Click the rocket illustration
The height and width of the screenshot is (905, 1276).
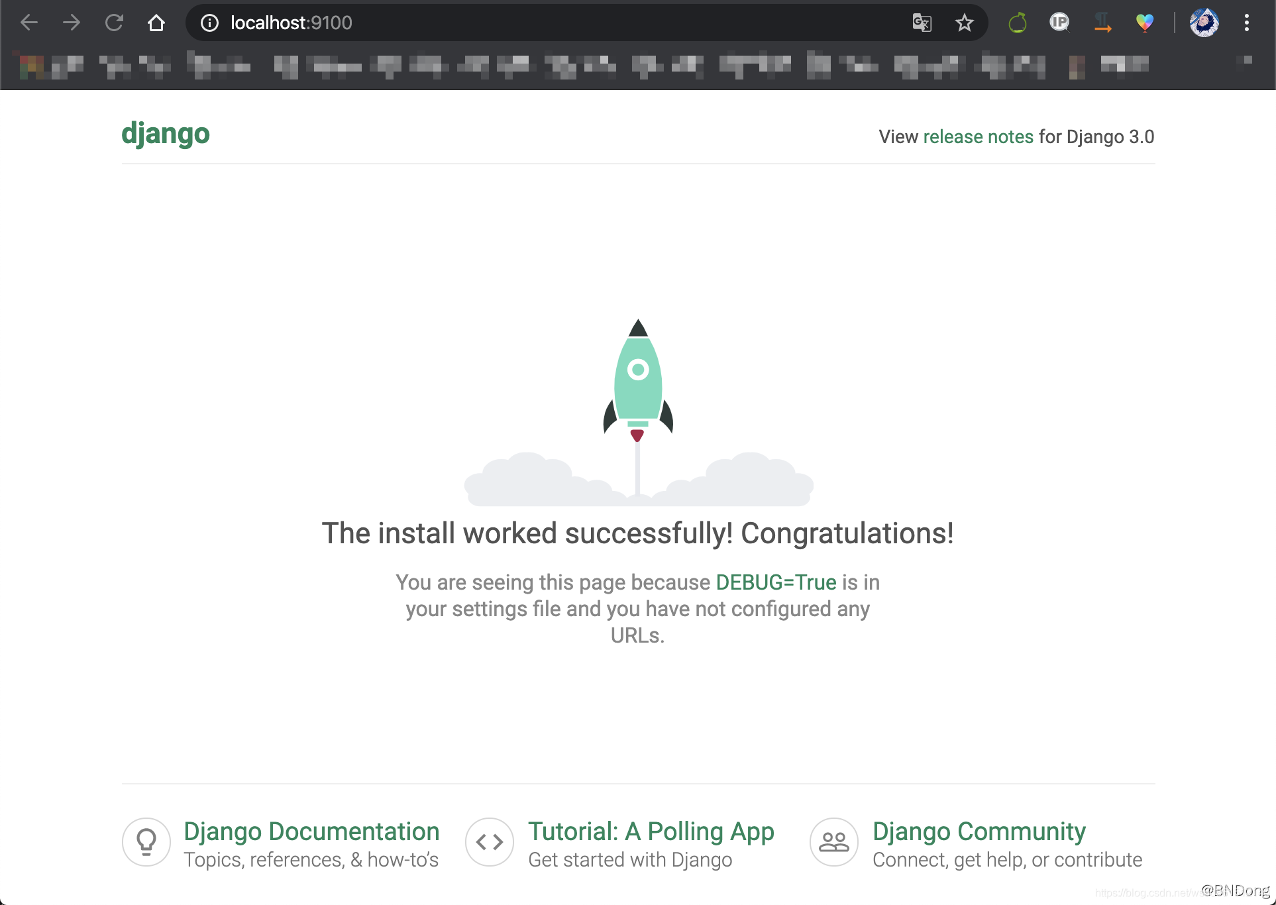(638, 412)
